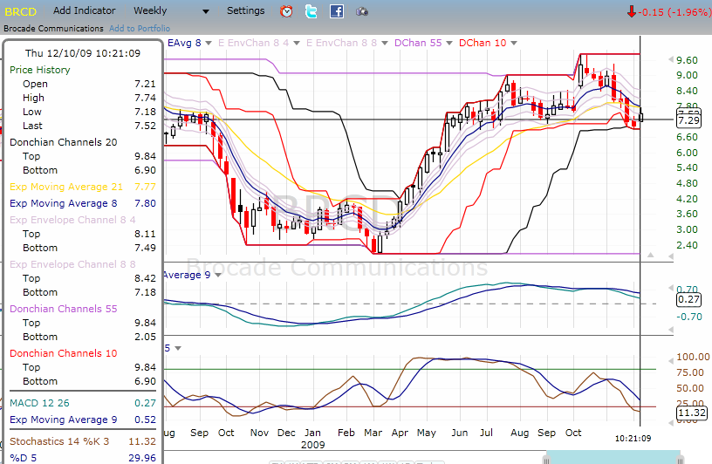Viewport: 712px width, 464px height.
Task: Click the light blue time range slider
Action: point(613,457)
